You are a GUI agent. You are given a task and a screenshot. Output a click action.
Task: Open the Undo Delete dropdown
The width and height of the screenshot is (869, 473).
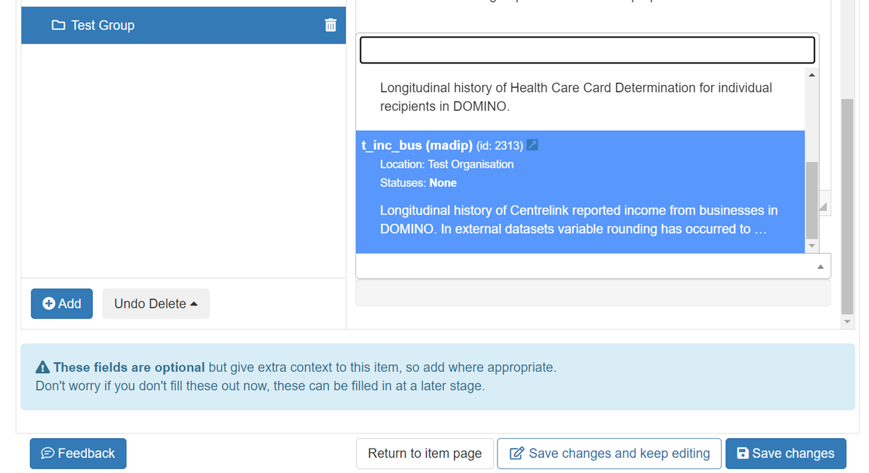[x=156, y=303]
